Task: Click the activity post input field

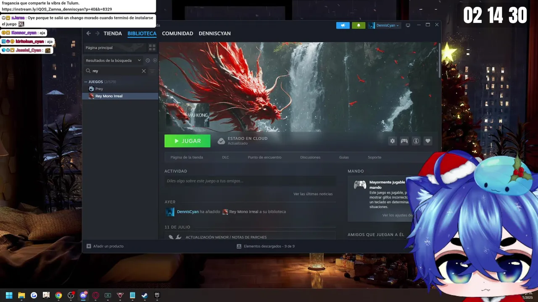Action: [x=250, y=181]
